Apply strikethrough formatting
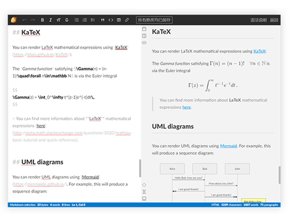This screenshot has width=291, height=224. tap(67, 20)
